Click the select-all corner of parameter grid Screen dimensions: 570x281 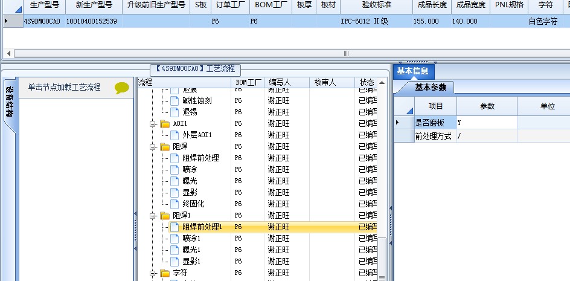tap(404, 106)
